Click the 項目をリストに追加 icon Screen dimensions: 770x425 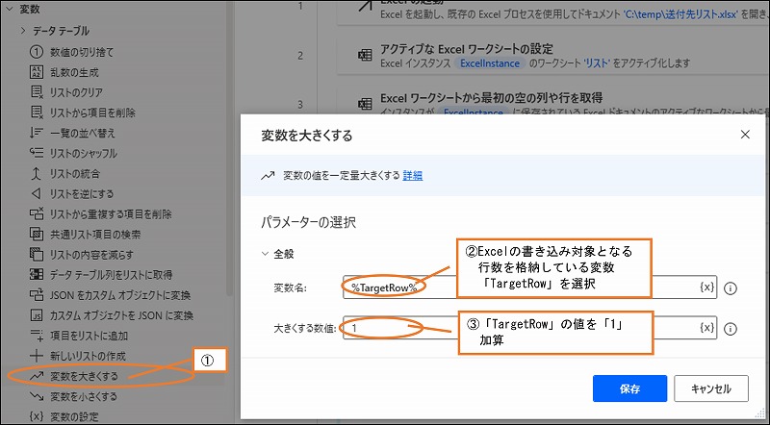point(37,336)
